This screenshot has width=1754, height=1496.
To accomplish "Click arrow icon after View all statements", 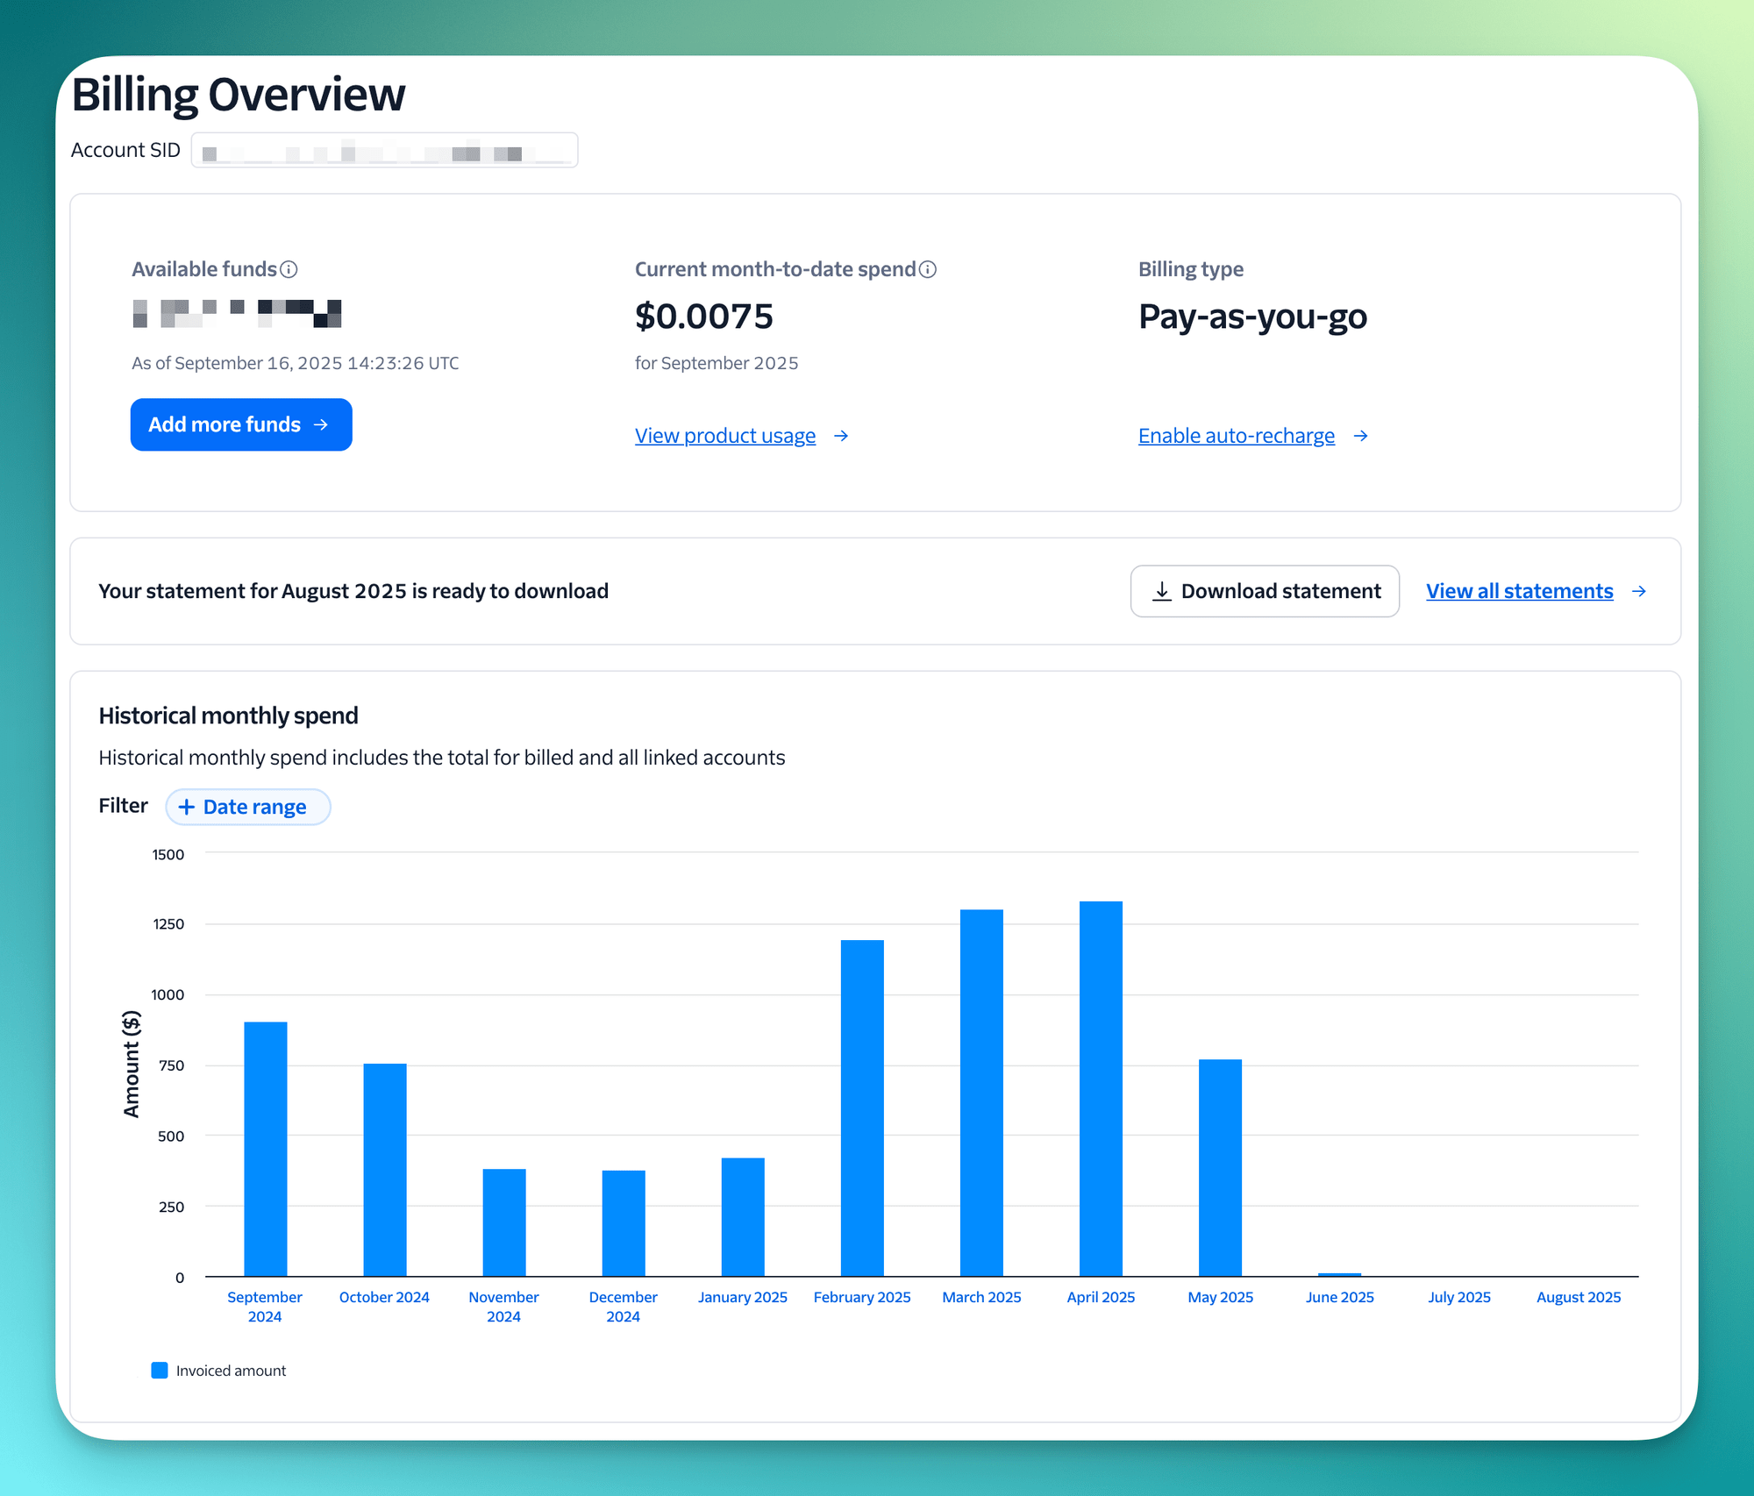I will tap(1638, 592).
